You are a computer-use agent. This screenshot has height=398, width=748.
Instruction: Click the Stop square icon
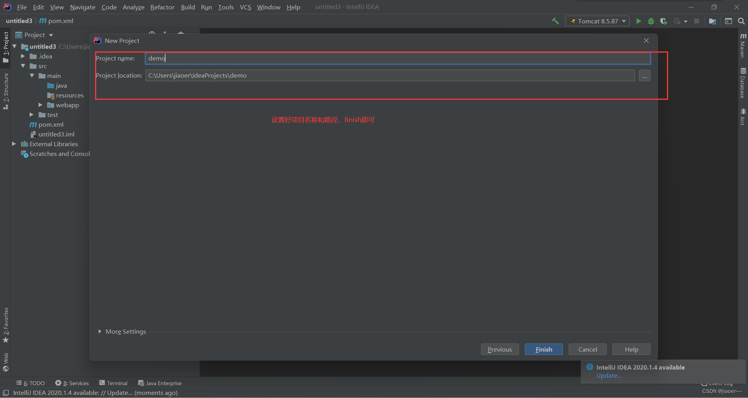(697, 21)
